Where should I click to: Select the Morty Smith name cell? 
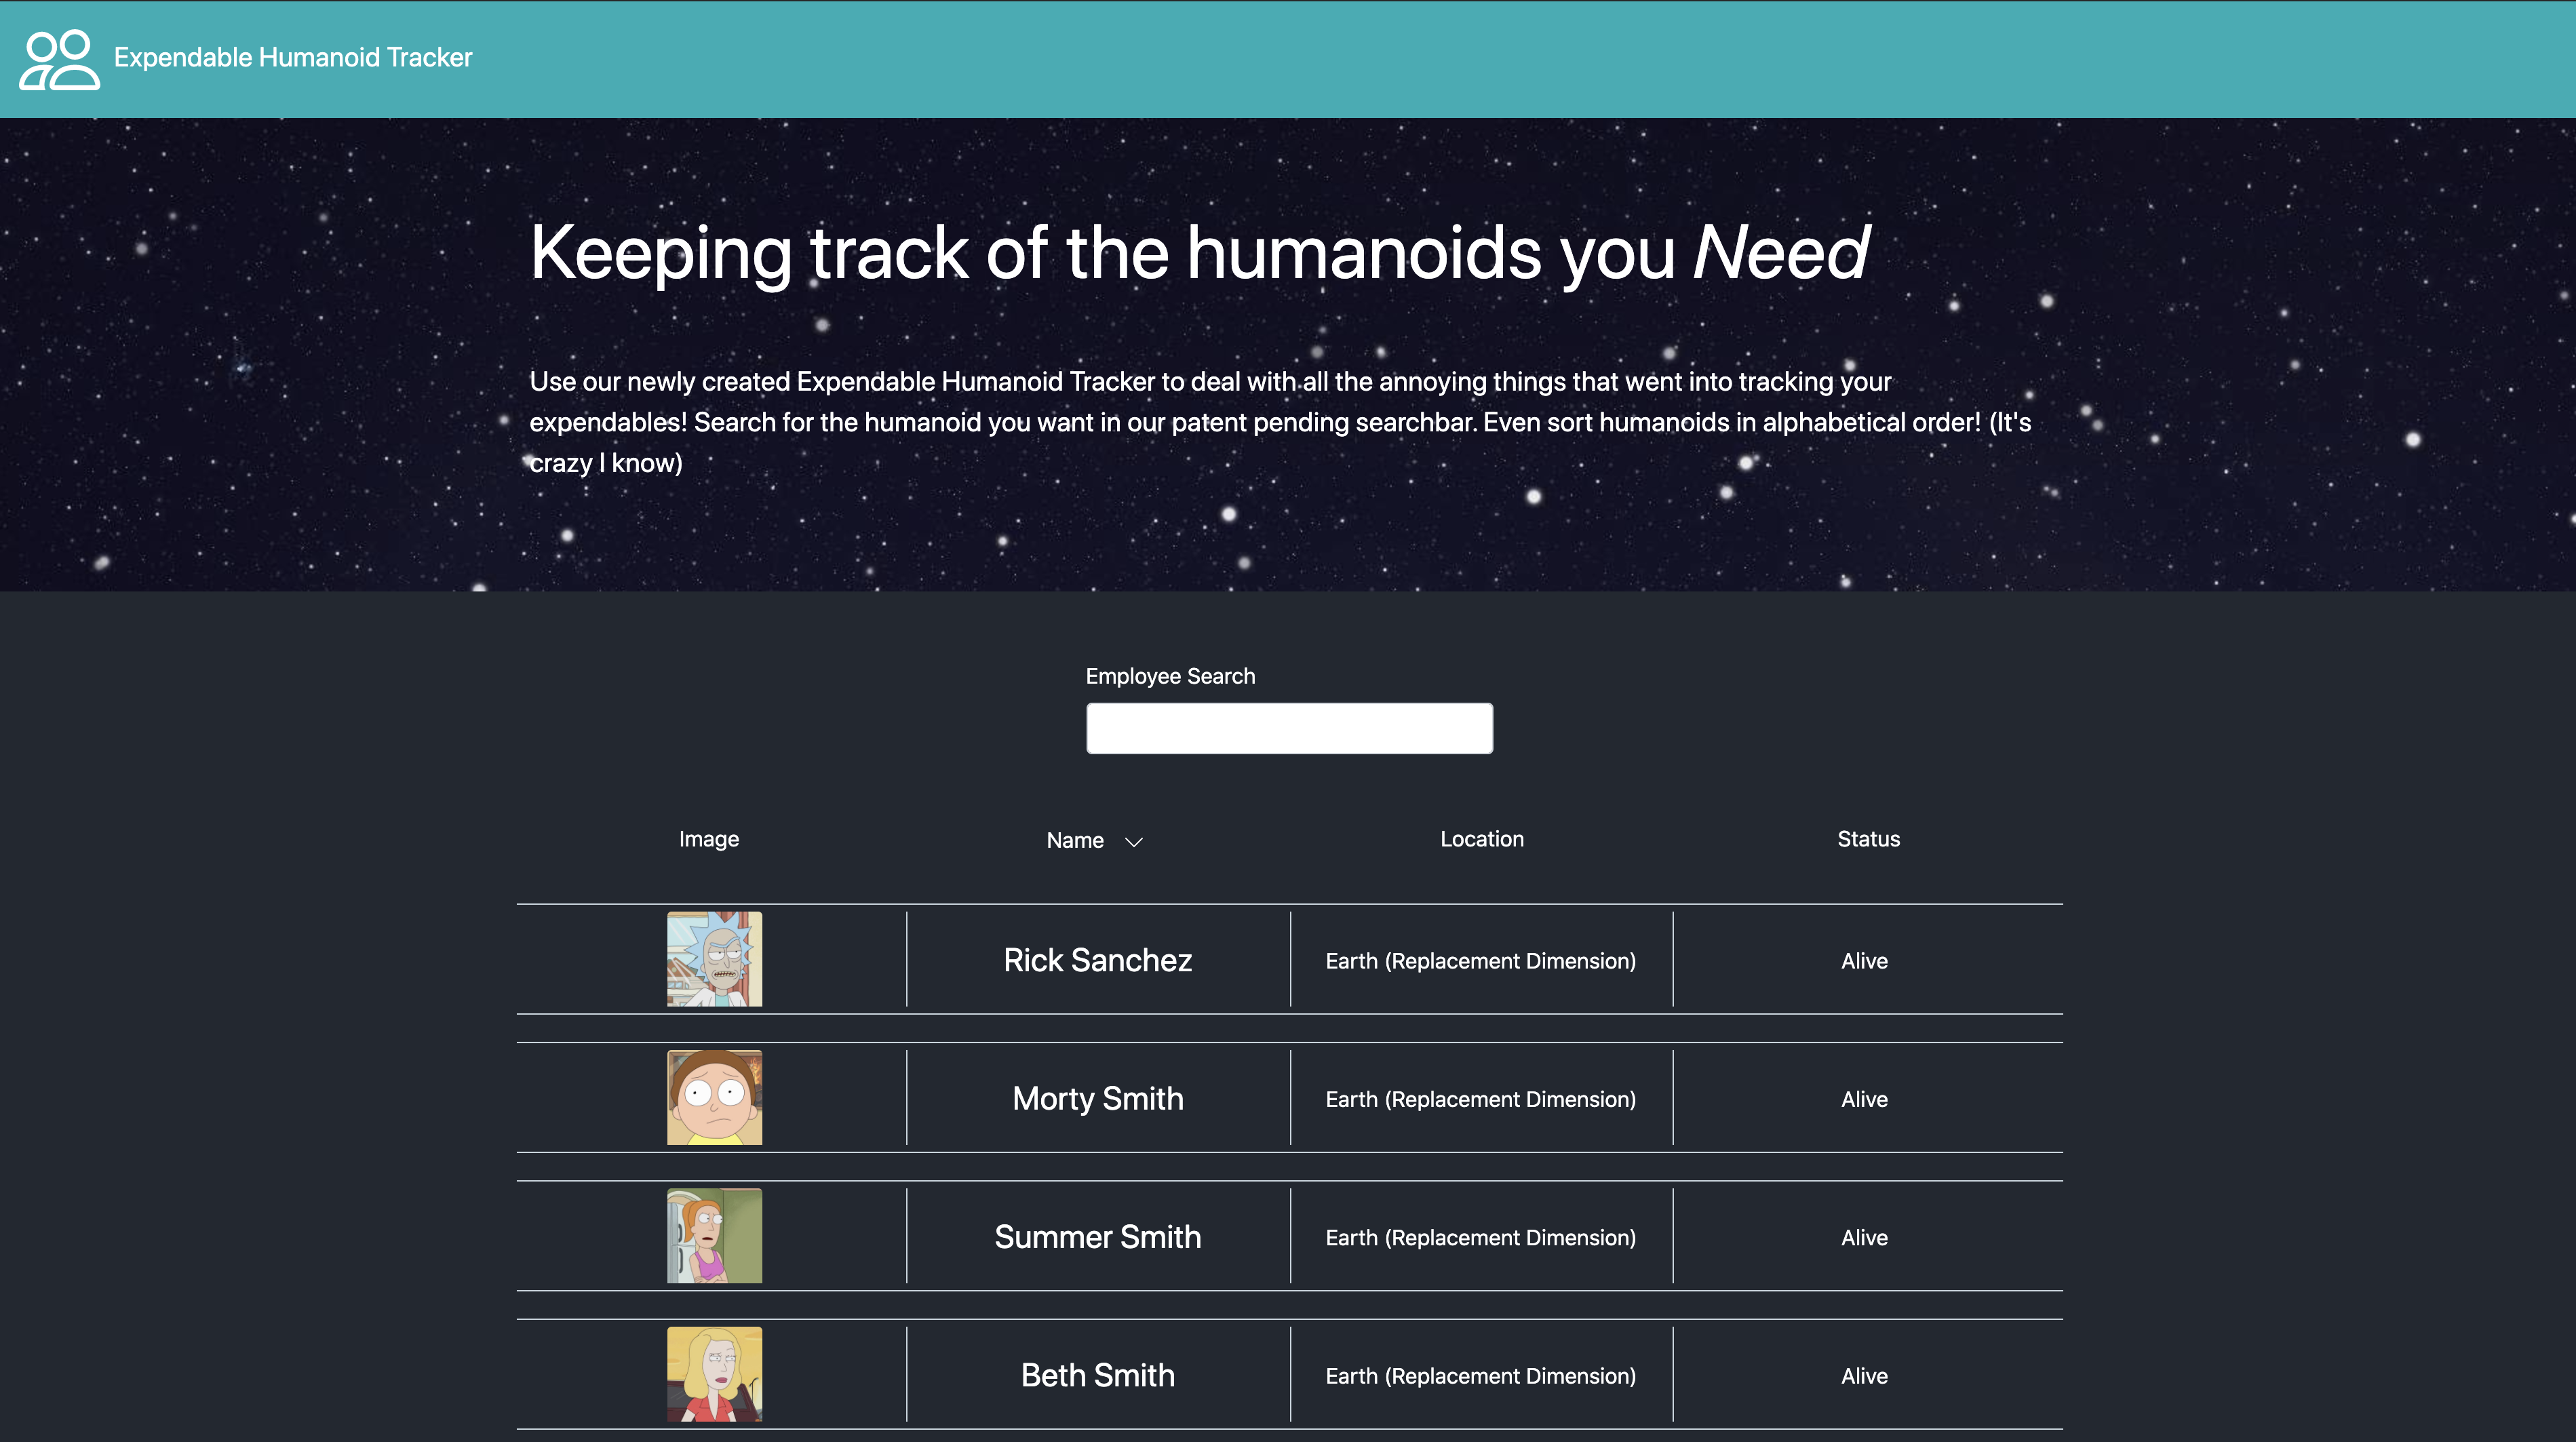click(1097, 1098)
